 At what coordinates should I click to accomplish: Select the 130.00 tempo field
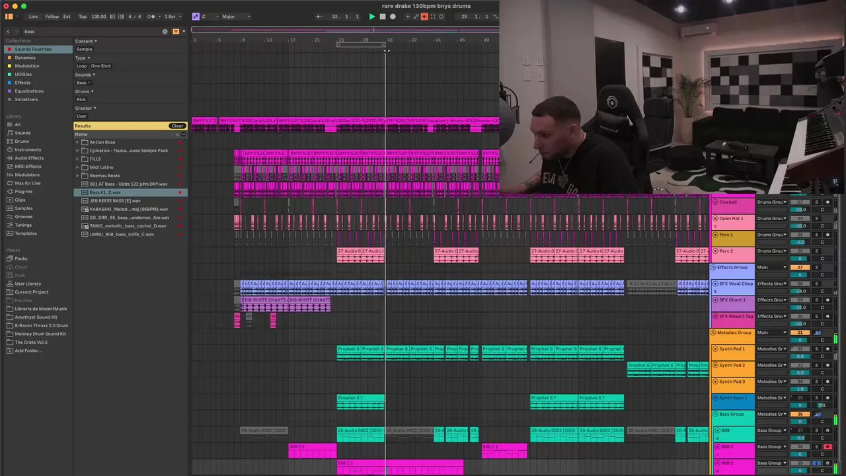click(x=98, y=17)
